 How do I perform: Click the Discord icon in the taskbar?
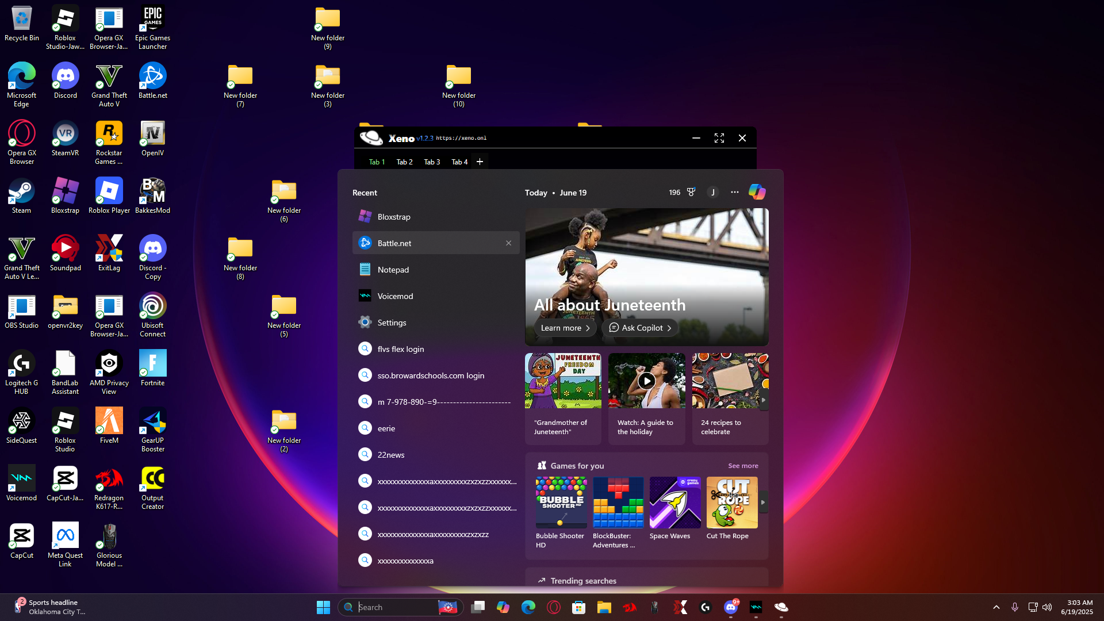click(x=731, y=607)
